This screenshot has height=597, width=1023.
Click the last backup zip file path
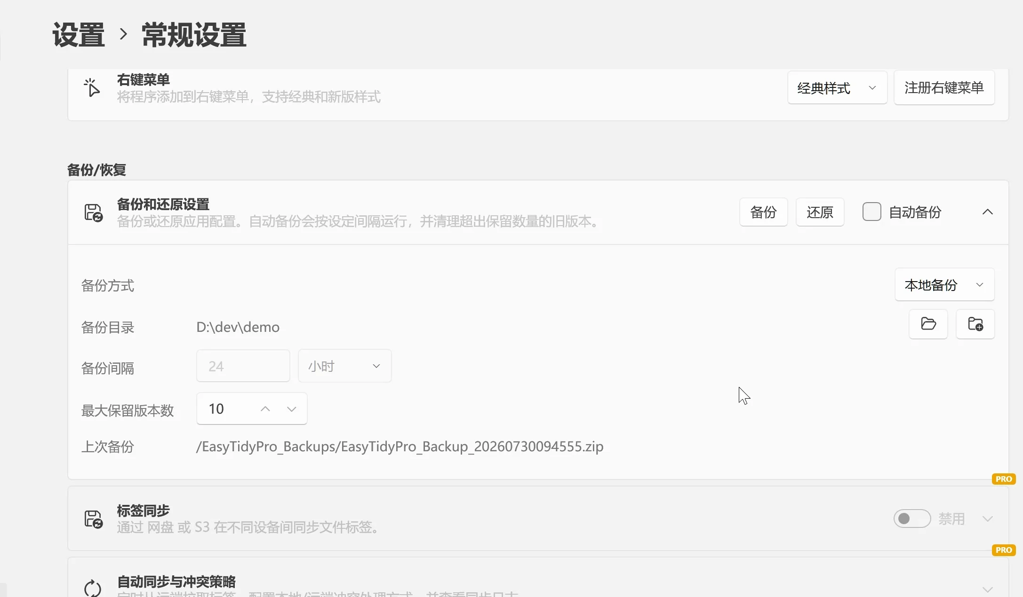(400, 447)
